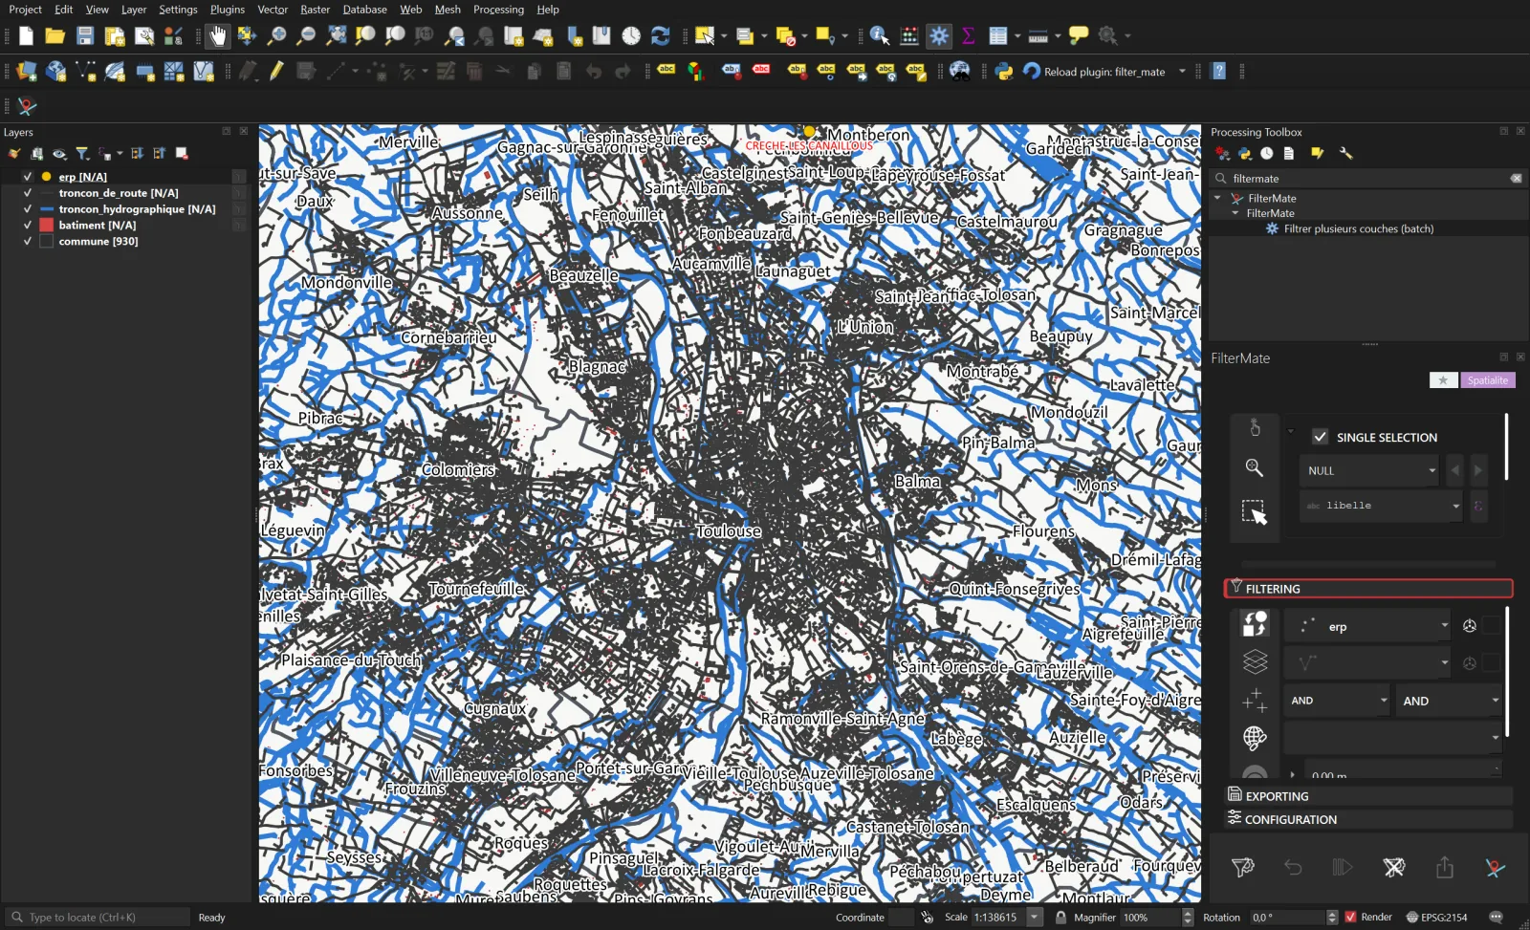The image size is (1530, 930).
Task: Open the second AND operator dropdown
Action: click(1448, 701)
